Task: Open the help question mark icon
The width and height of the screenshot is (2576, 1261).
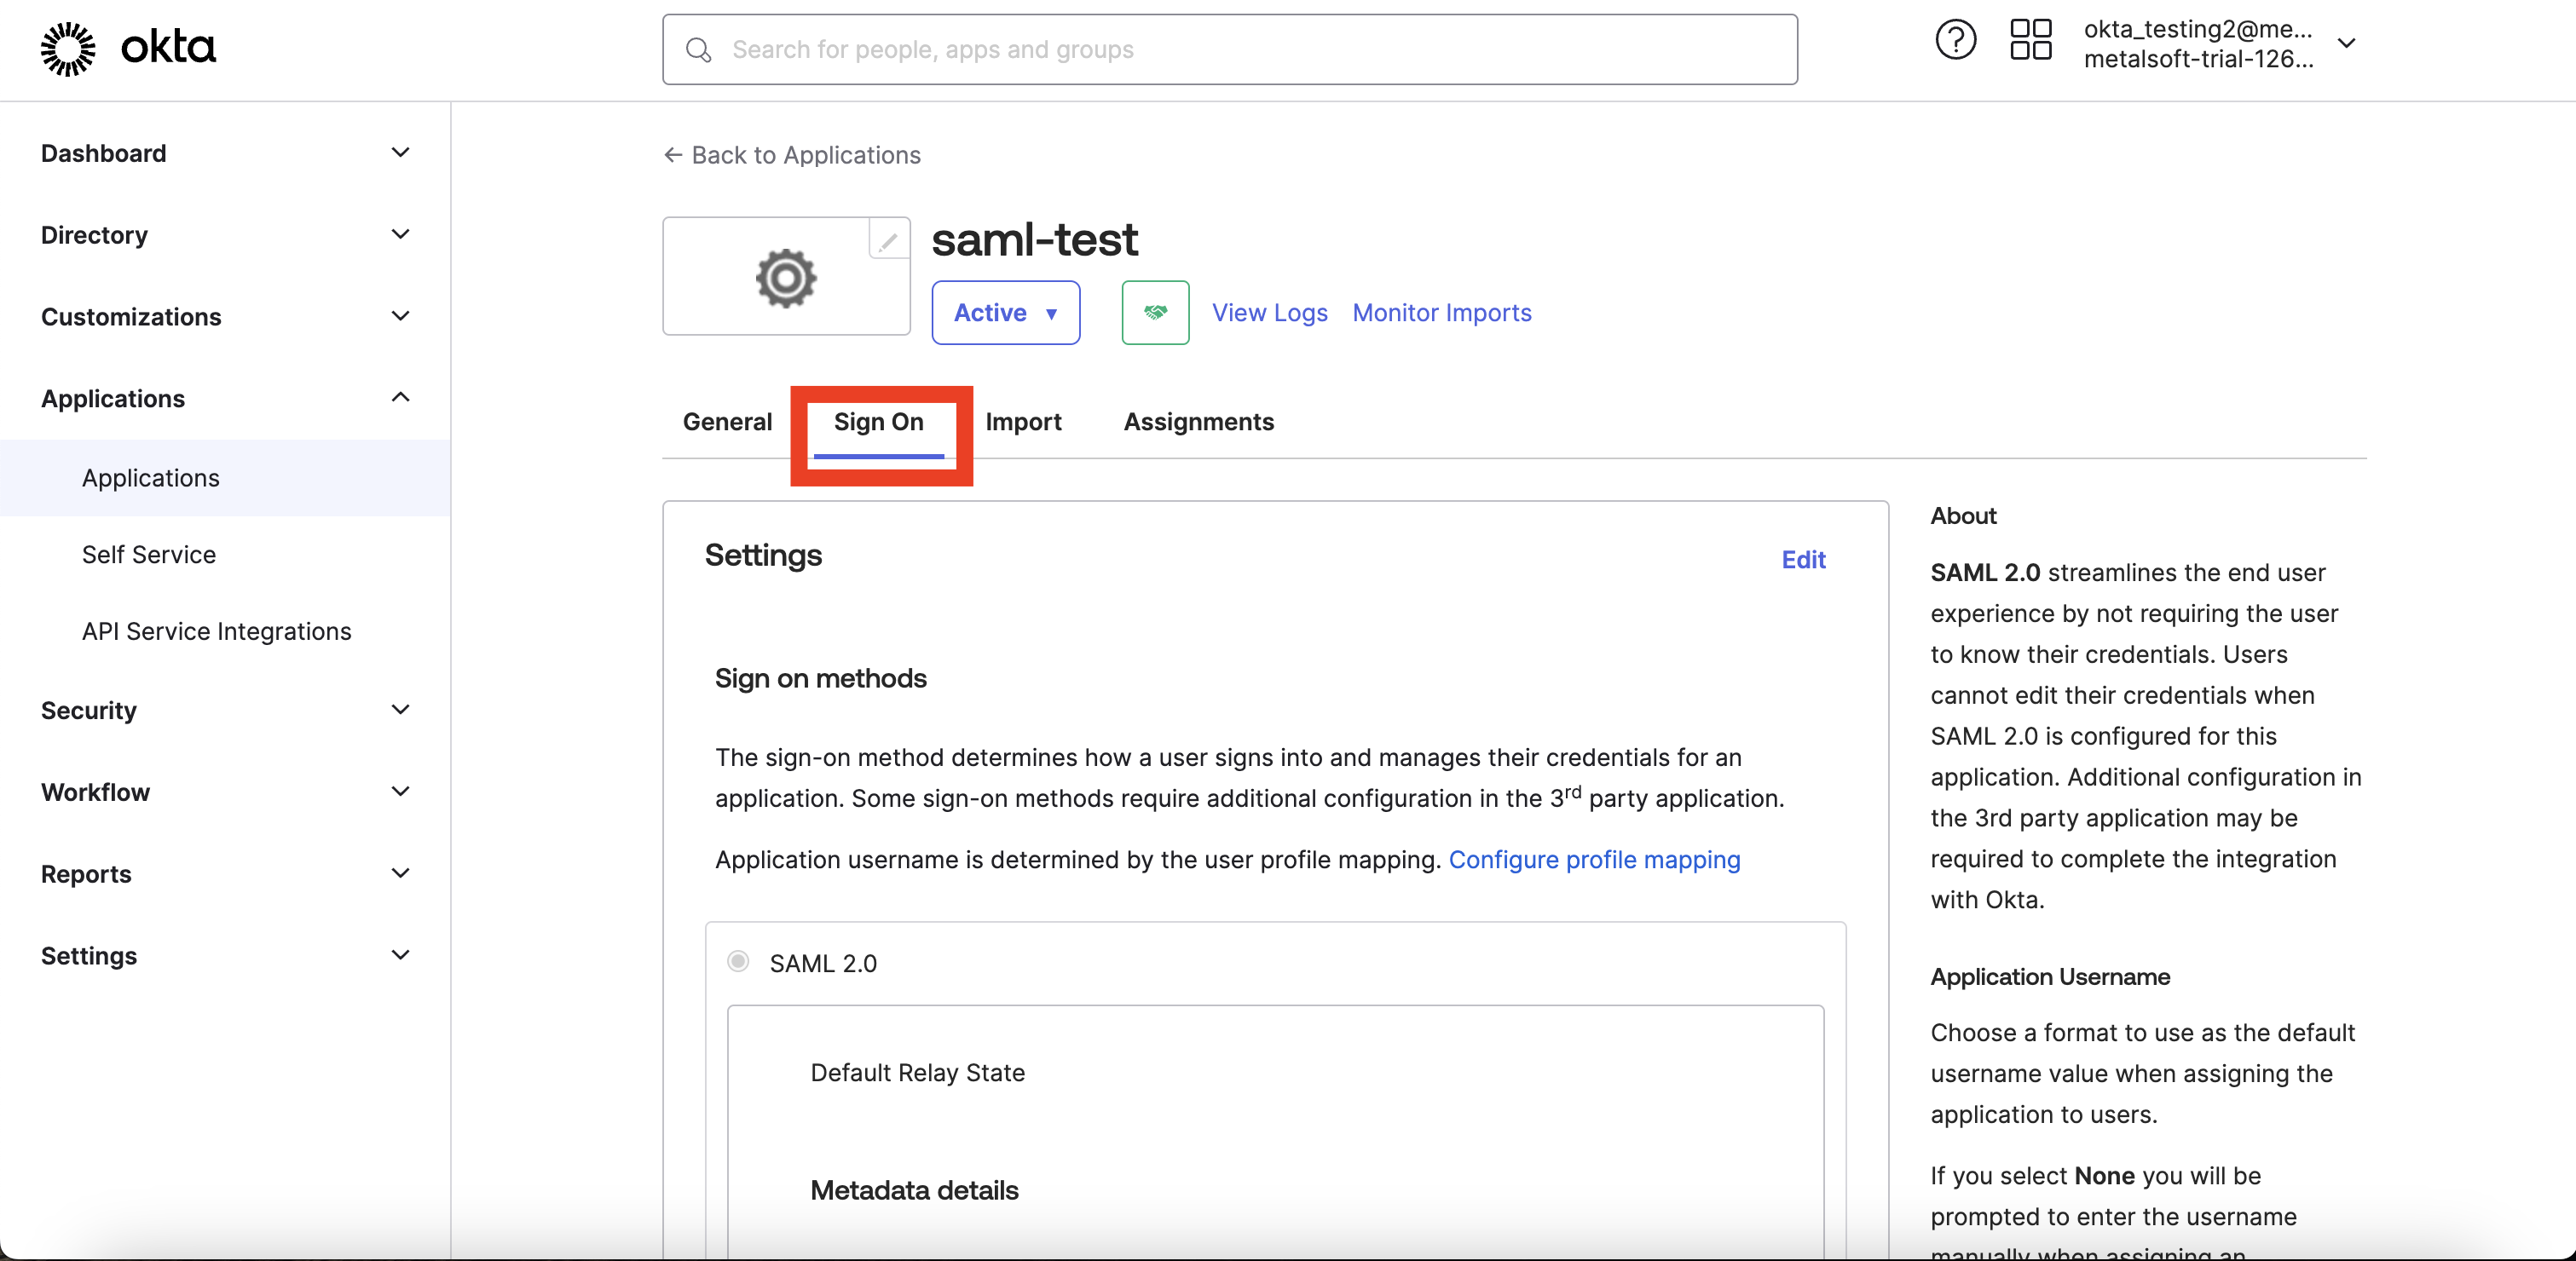Action: click(x=1954, y=42)
